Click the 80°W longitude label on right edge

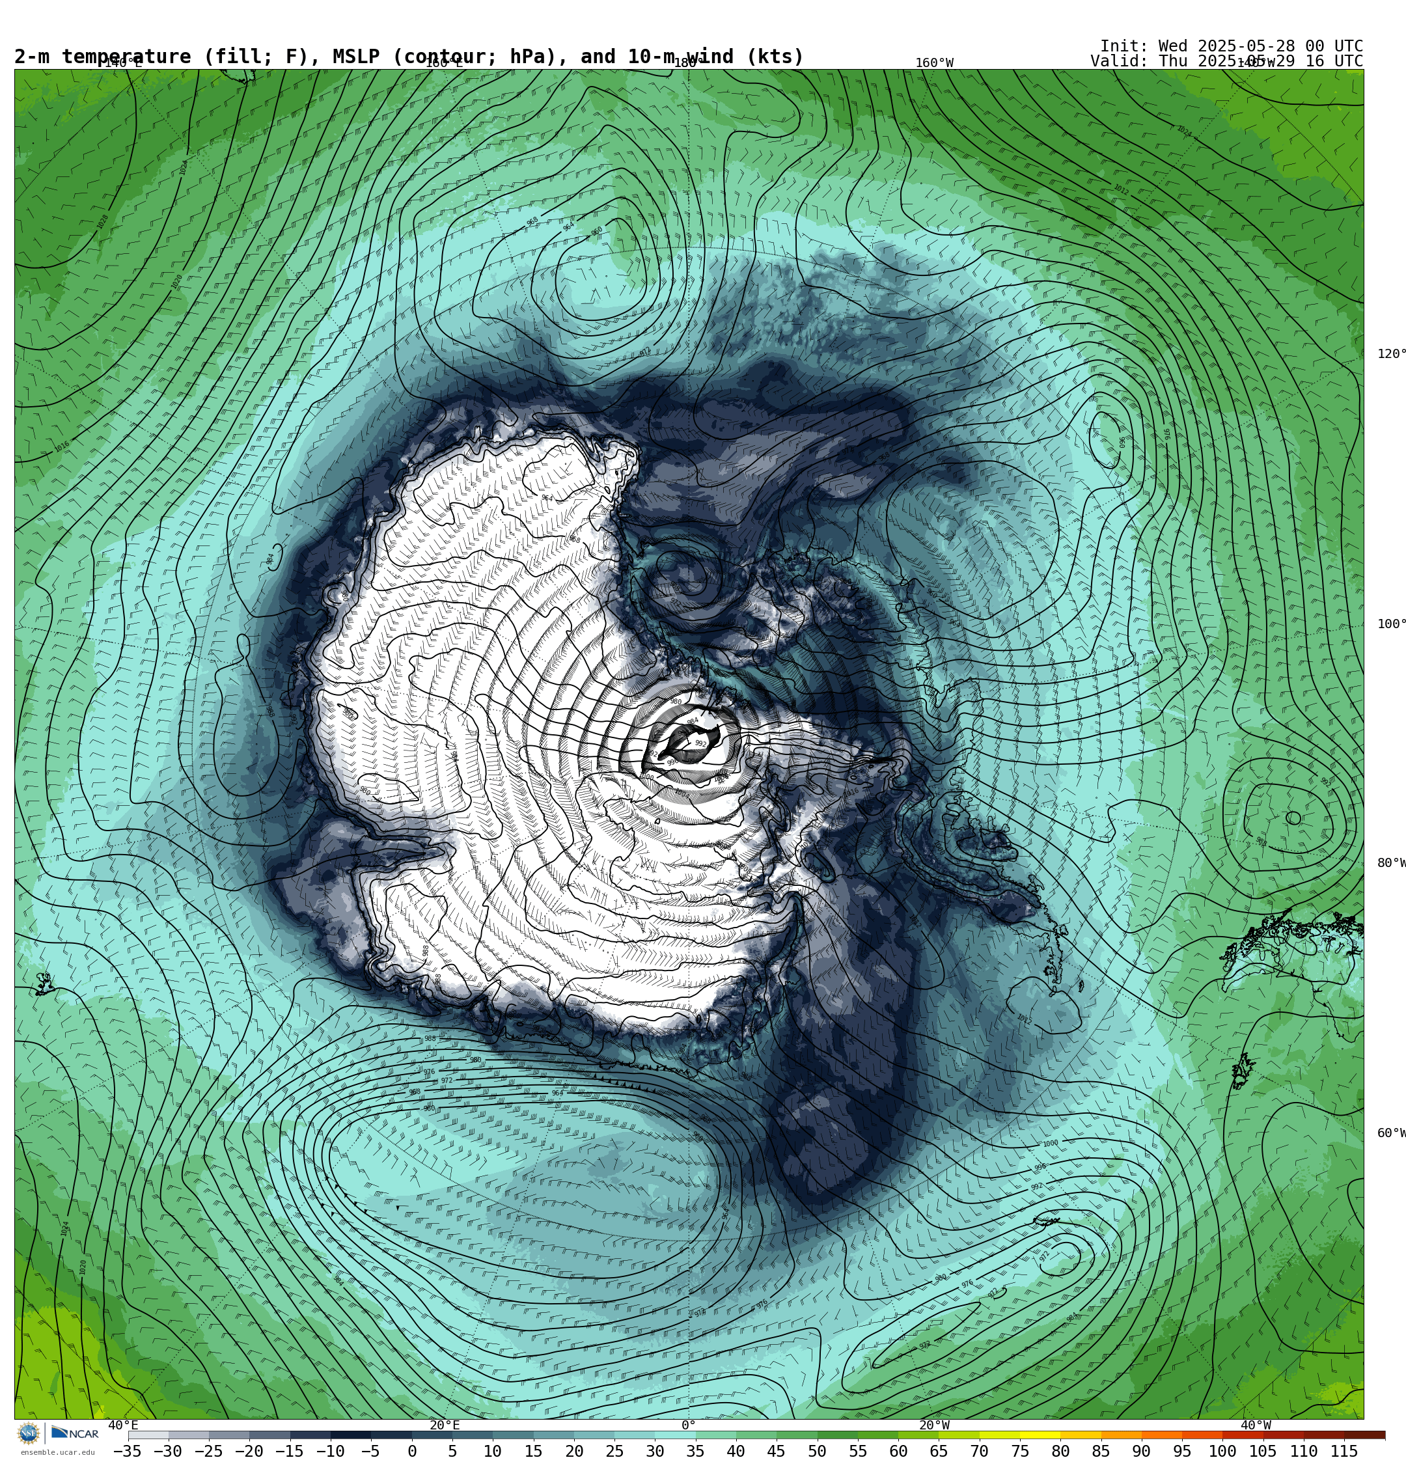tap(1391, 862)
